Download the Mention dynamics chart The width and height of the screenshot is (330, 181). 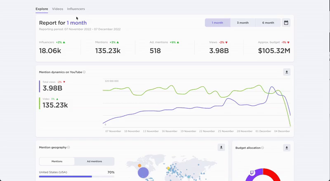[x=287, y=72]
